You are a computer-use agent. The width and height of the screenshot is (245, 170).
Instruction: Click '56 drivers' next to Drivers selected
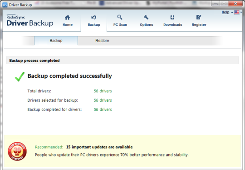(103, 100)
